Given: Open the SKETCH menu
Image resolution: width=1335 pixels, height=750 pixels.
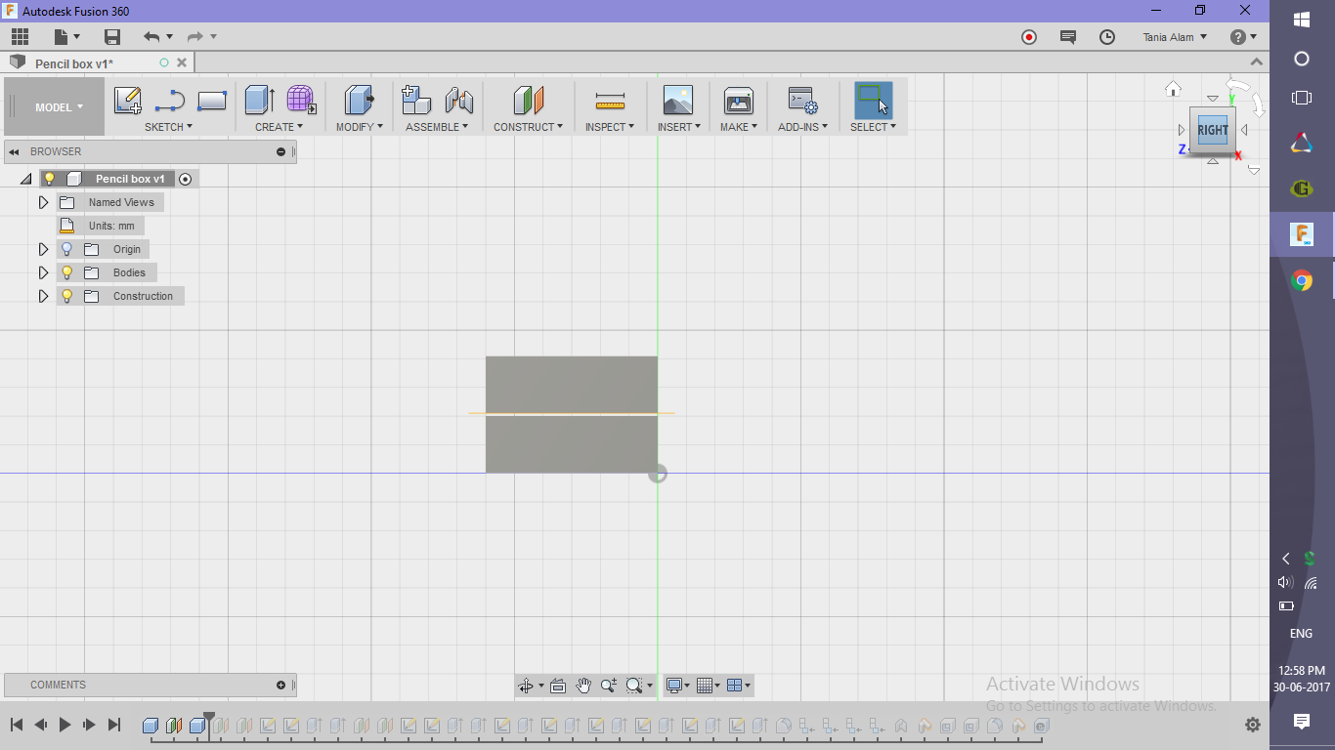Looking at the screenshot, I should 168,127.
